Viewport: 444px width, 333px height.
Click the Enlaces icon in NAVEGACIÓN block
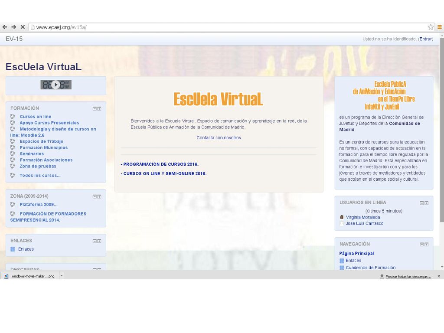[342, 261]
